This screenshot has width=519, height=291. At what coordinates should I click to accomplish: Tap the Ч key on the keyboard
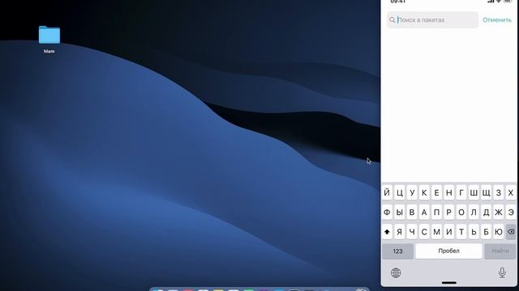pyautogui.click(x=412, y=232)
